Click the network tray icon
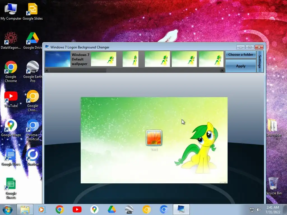Viewport: 287px width, 215px height. pyautogui.click(x=252, y=210)
